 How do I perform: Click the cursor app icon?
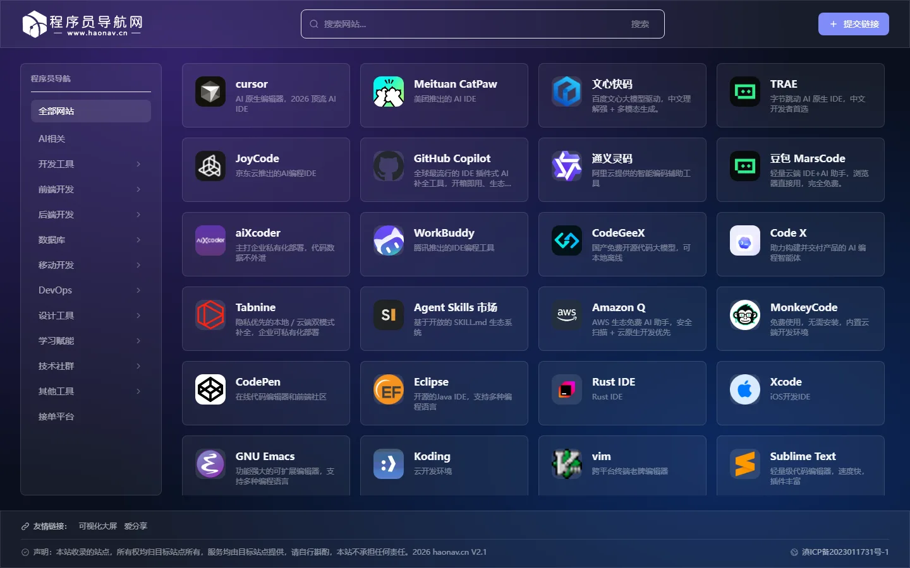(210, 92)
